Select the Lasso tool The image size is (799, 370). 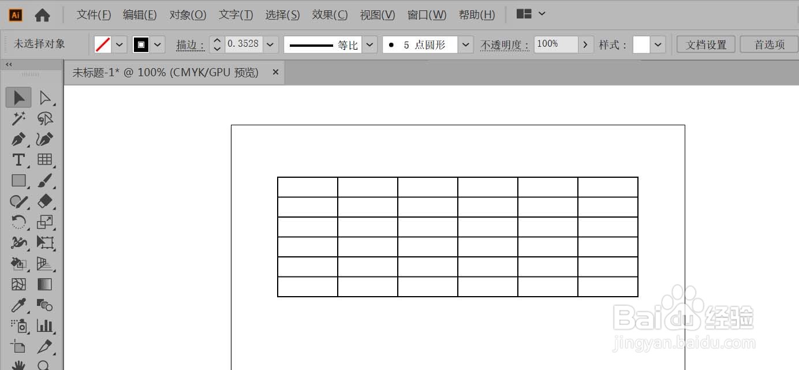(45, 119)
